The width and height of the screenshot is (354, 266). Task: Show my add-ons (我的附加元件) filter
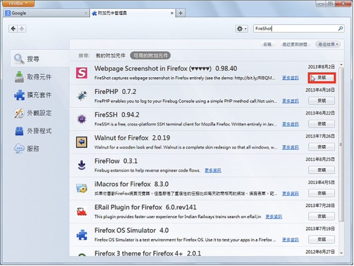pos(110,56)
